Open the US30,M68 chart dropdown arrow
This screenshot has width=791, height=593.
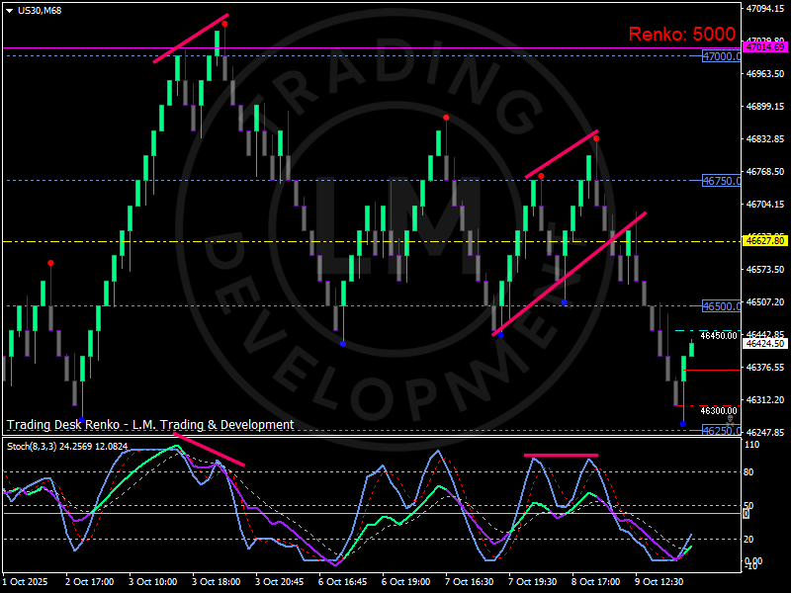tap(9, 8)
